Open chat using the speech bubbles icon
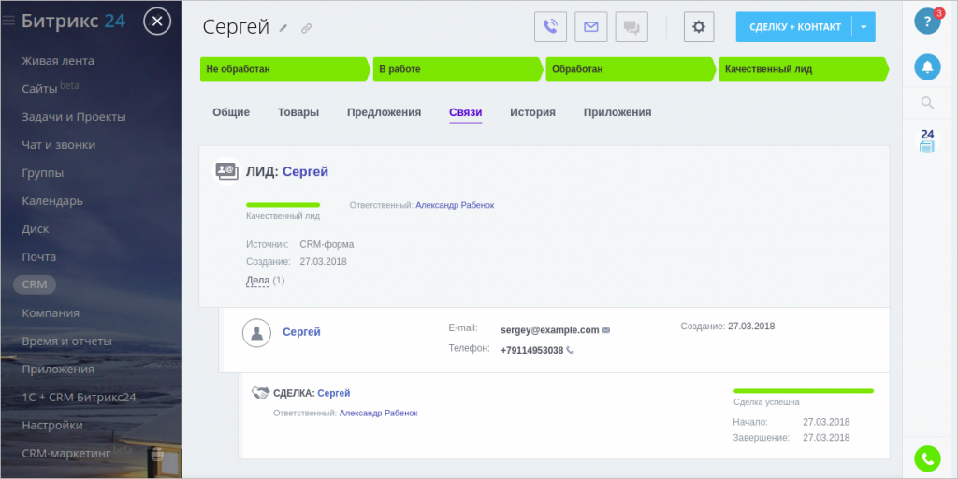Viewport: 958px width, 479px height. [x=631, y=27]
